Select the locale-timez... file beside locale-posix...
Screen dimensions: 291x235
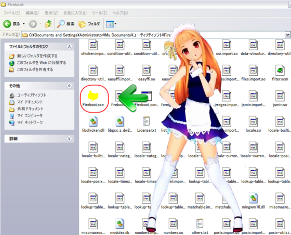[x=120, y=173]
